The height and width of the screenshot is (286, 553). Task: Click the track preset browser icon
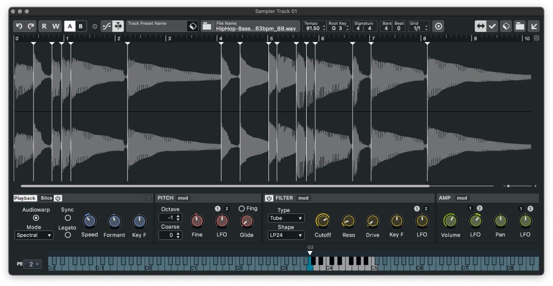192,26
